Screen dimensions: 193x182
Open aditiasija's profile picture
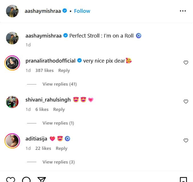point(12,140)
